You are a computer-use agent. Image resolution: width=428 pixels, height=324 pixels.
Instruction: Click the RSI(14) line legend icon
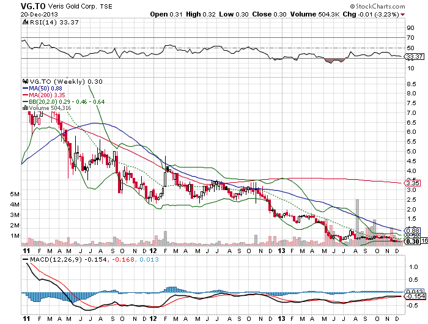click(25, 23)
